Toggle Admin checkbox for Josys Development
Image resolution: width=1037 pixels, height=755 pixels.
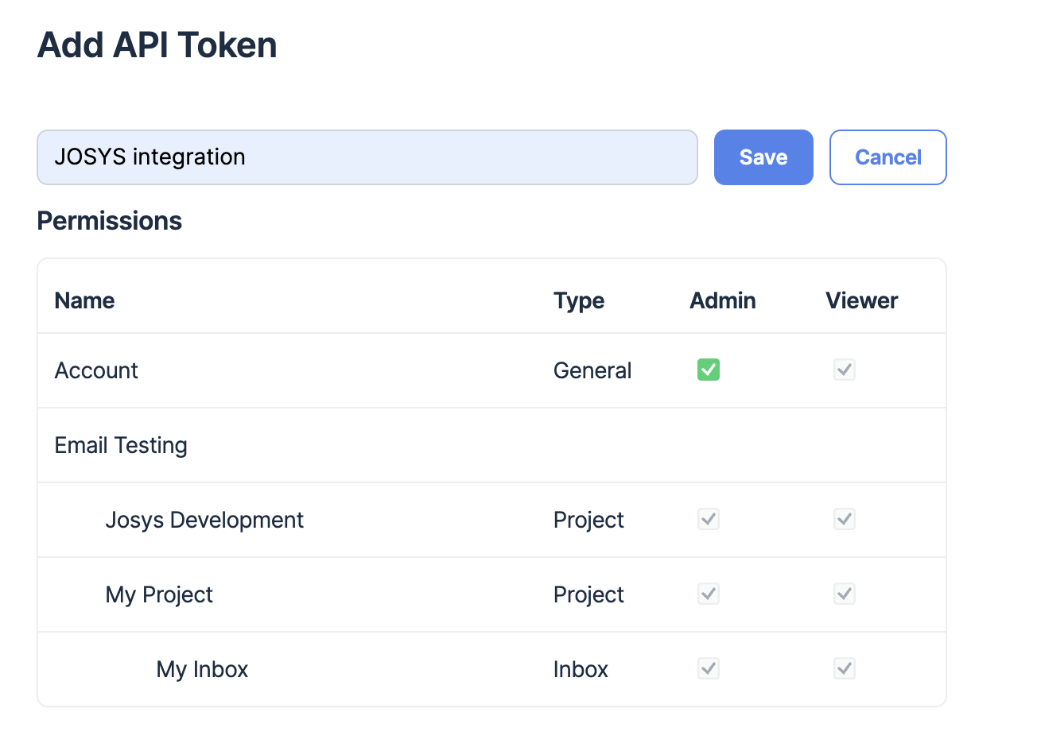pos(709,519)
